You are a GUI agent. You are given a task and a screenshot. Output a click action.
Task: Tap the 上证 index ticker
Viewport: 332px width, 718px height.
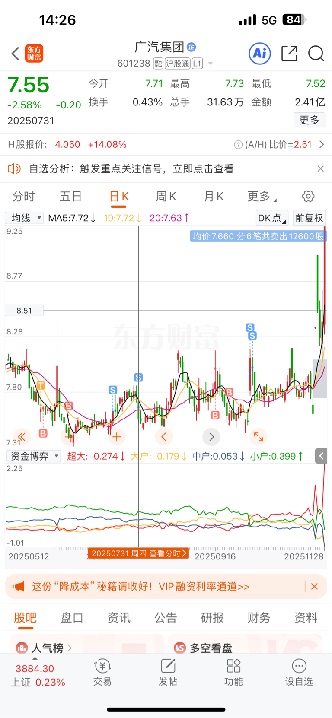coord(37,675)
